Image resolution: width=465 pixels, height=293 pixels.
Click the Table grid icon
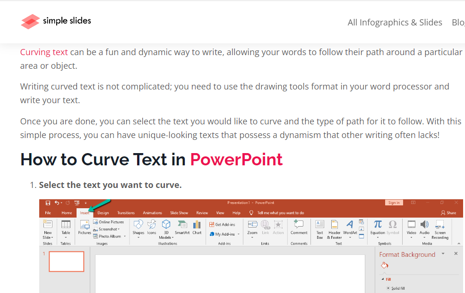(x=66, y=225)
